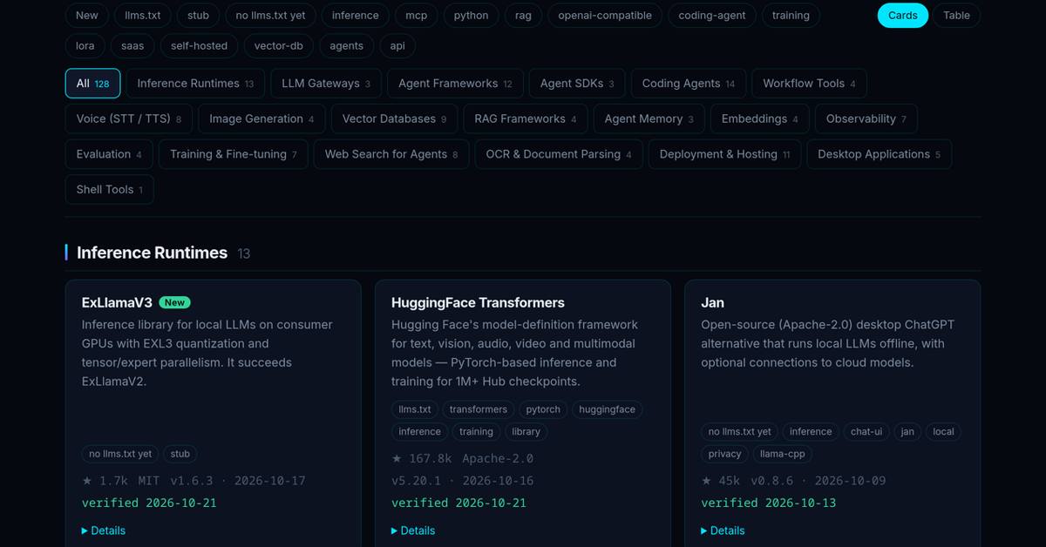Image resolution: width=1046 pixels, height=547 pixels.
Task: Show the Image Generation category
Action: tap(262, 118)
